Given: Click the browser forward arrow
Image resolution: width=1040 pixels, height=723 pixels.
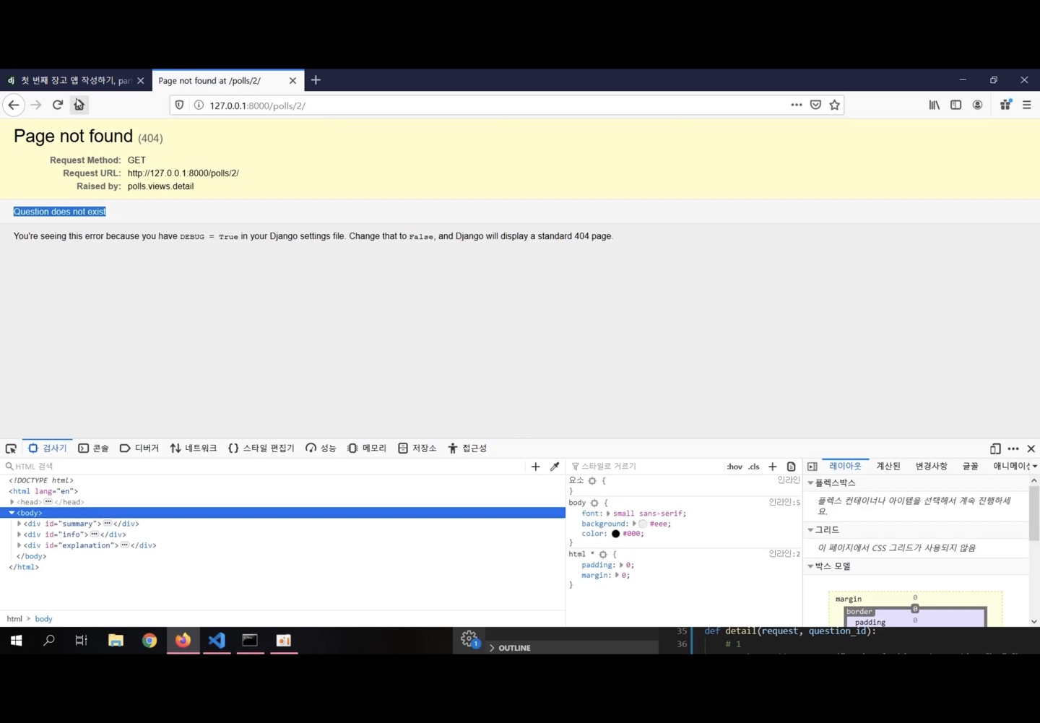Looking at the screenshot, I should click(x=36, y=105).
